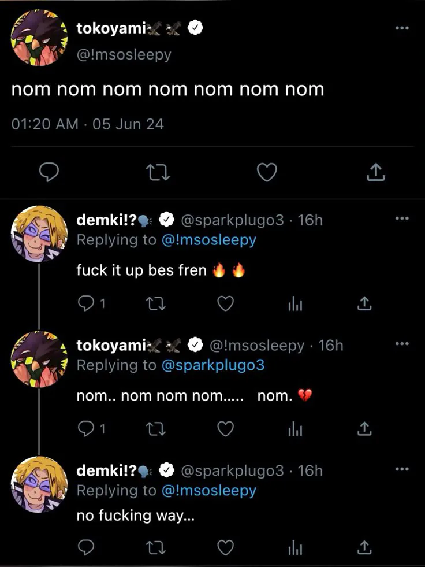Reply to the "no fucking way..." tweet
425x567 pixels.
point(85,546)
